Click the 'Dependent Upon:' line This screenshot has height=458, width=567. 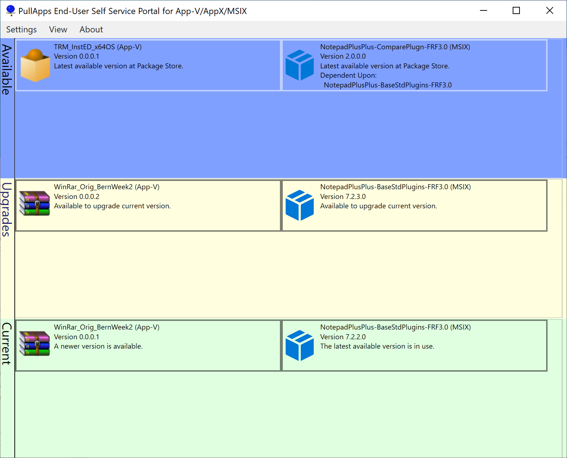[348, 75]
